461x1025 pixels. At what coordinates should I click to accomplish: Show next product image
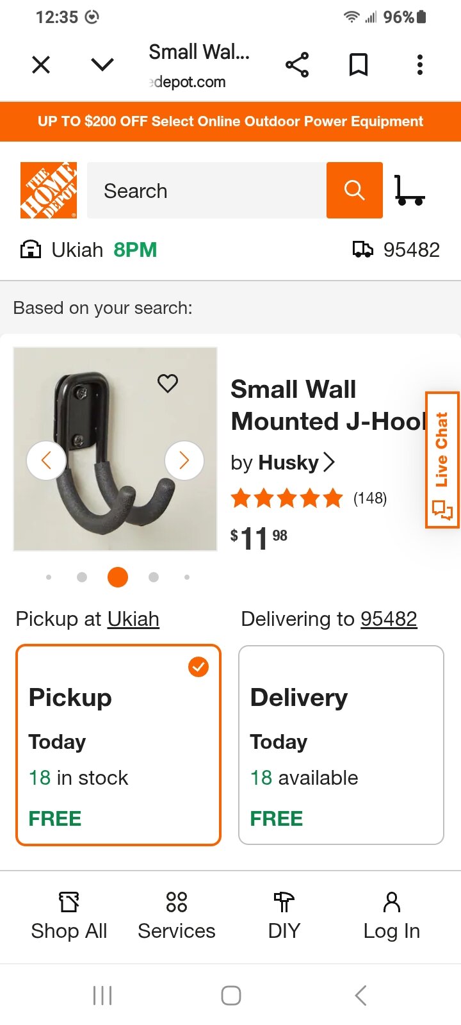184,460
